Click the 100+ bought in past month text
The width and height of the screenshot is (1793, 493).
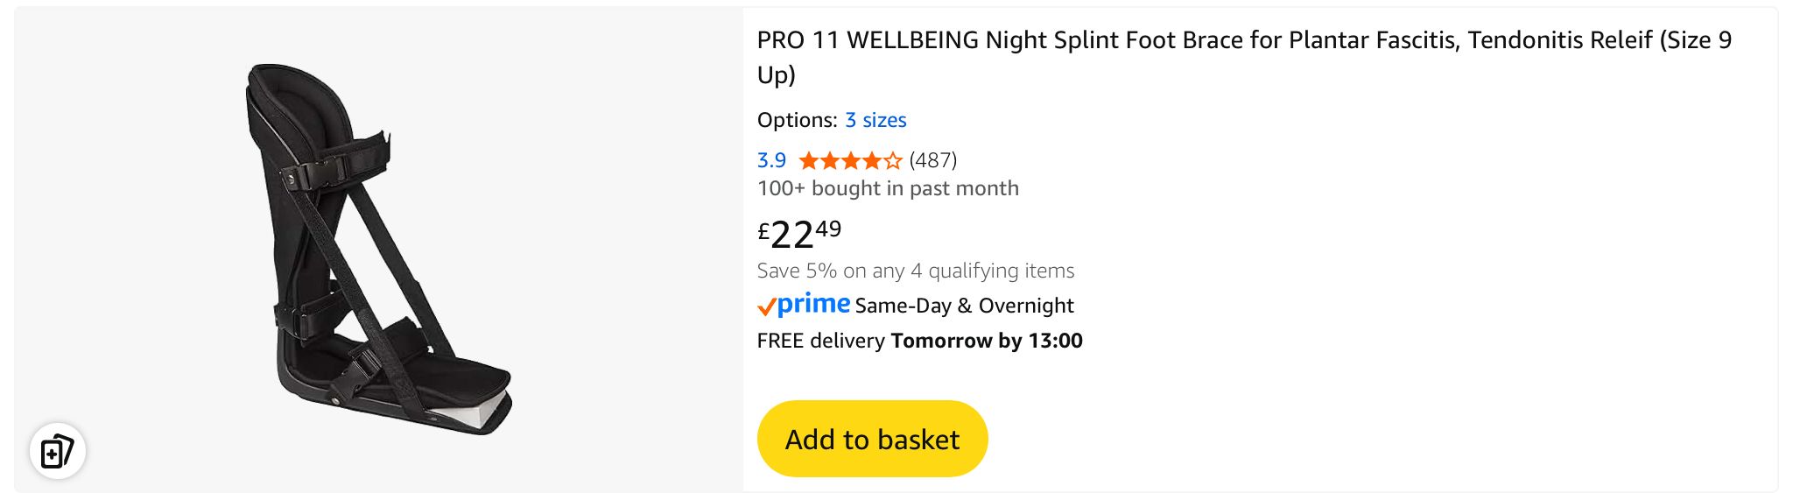tap(888, 189)
